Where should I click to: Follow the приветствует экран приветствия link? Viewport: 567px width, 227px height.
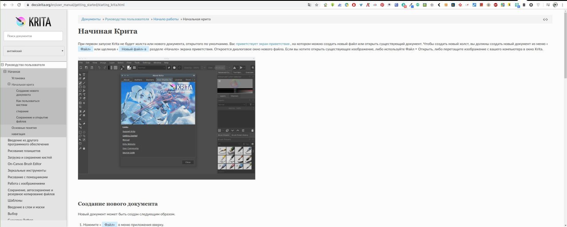(x=263, y=44)
